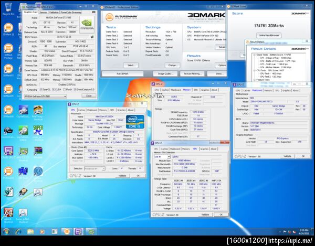The height and width of the screenshot is (246, 315).
Task: Open the memory Slot #1 dropdown
Action: [x=162, y=157]
